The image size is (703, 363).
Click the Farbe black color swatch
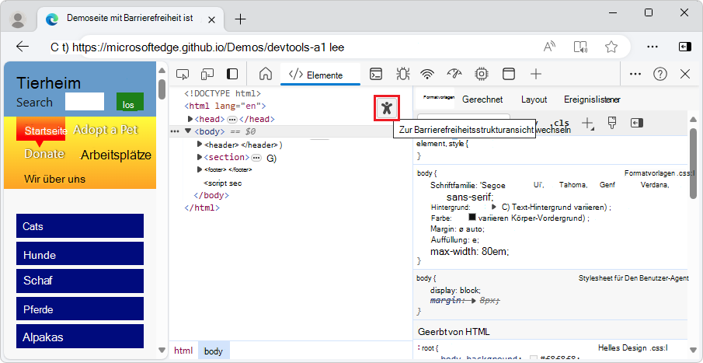(472, 217)
